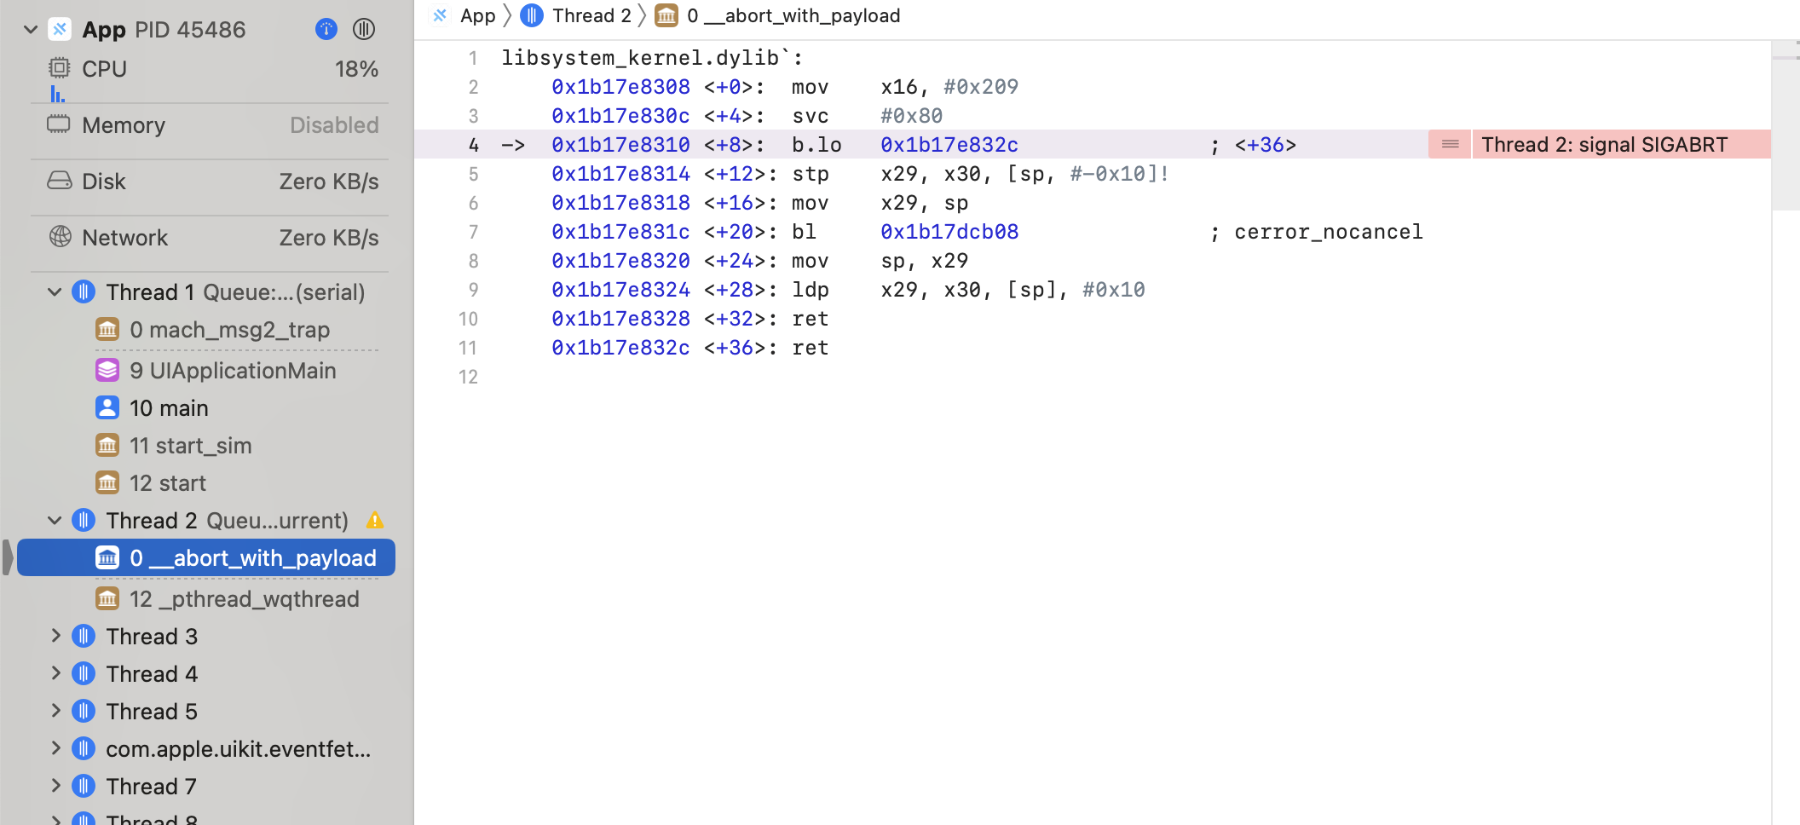The image size is (1800, 825).
Task: Expand Thread 4
Action: coord(55,673)
